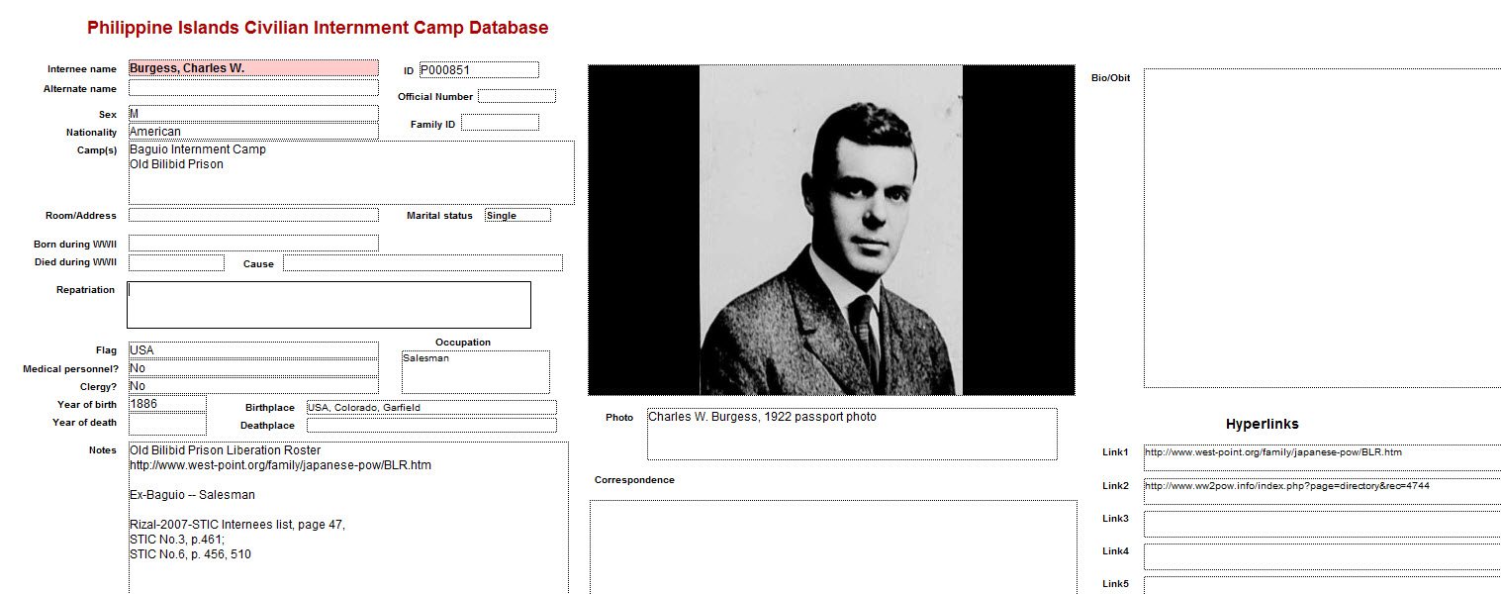Click the Birthplace field
Image resolution: width=1501 pixels, height=594 pixels.
431,407
